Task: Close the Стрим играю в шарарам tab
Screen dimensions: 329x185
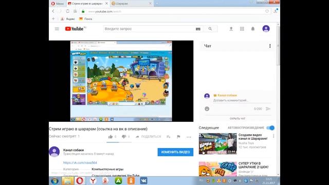Action: pyautogui.click(x=106, y=4)
